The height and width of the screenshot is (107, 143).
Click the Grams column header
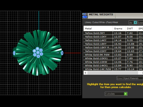[x=119, y=29]
